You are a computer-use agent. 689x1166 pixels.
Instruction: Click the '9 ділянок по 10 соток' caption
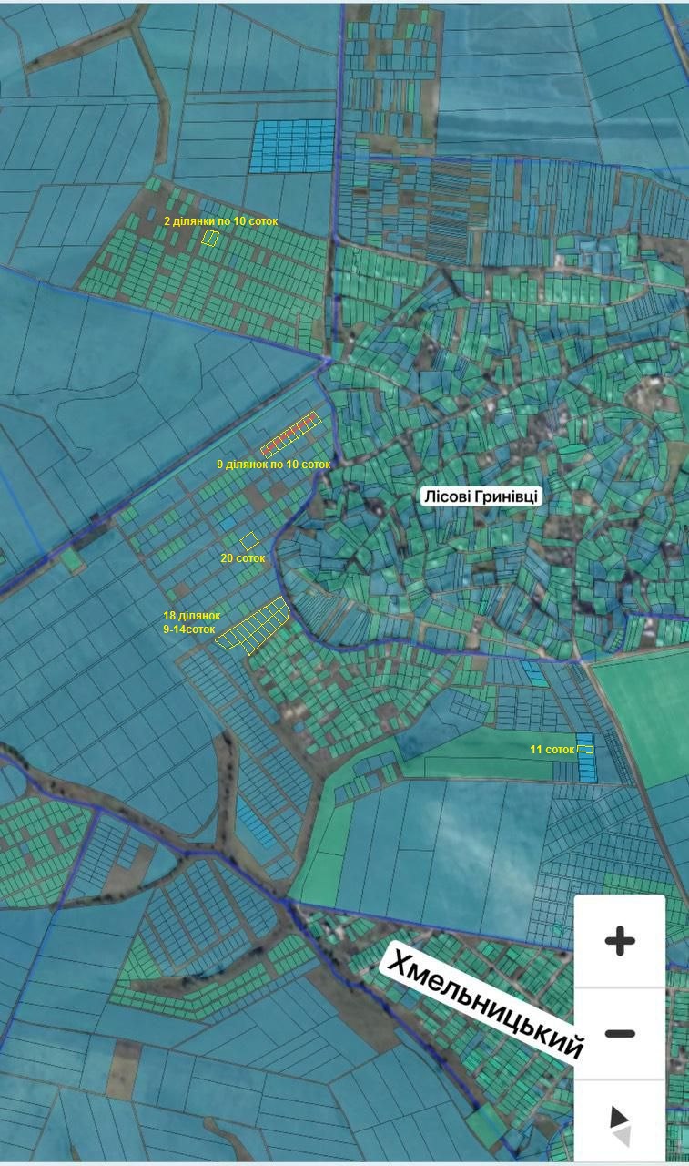(x=273, y=465)
